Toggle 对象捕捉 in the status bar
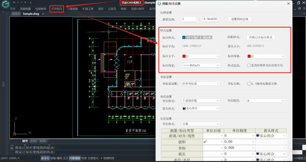This screenshot has width=306, height=162. (75, 158)
